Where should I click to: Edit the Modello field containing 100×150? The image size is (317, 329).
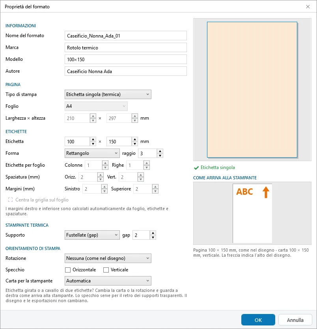[x=125, y=59]
